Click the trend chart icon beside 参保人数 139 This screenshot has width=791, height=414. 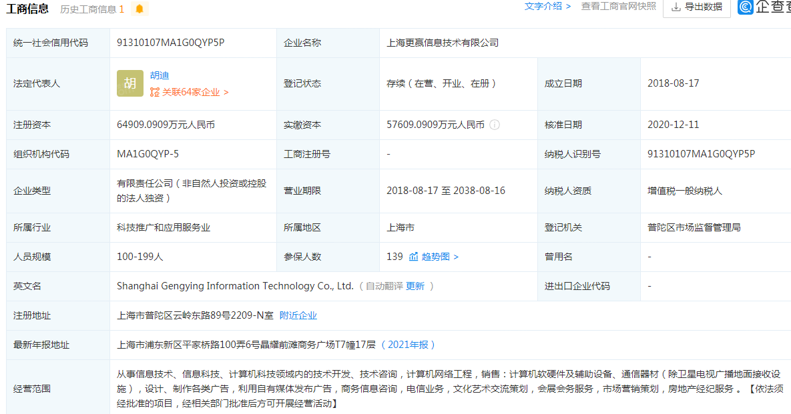tap(415, 257)
